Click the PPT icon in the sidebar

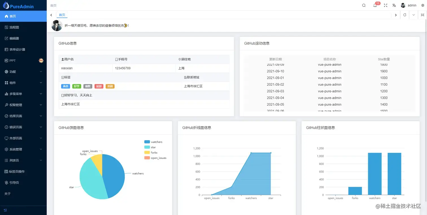click(6, 61)
